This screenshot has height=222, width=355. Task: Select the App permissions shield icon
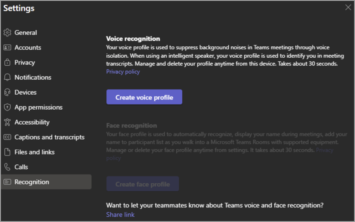[7, 107]
